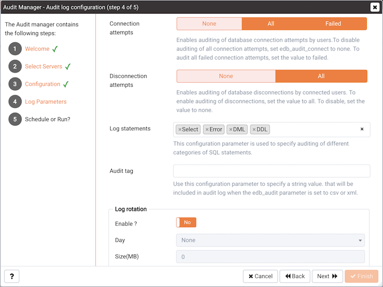The height and width of the screenshot is (287, 383).
Task: Click the Audit tag label
Action: (x=121, y=171)
